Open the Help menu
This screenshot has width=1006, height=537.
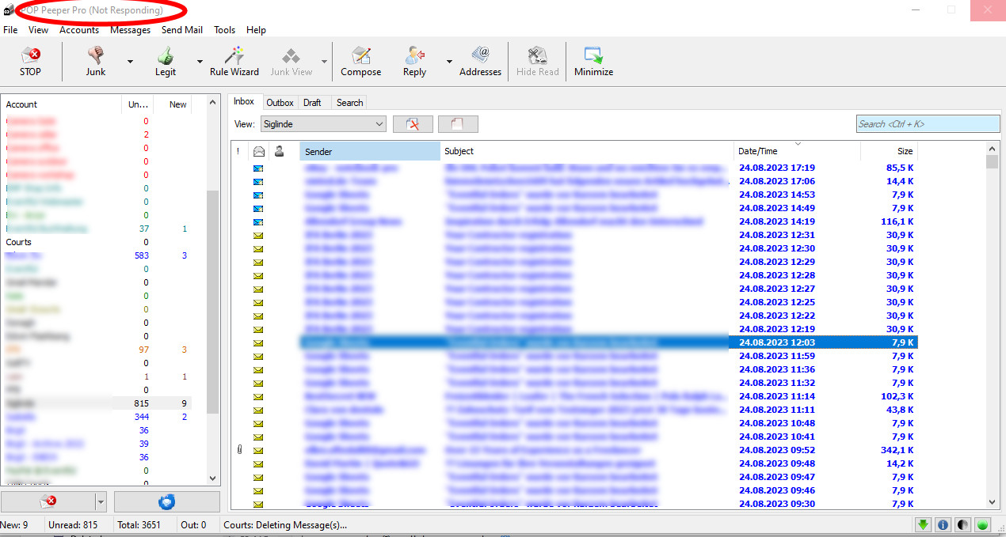256,30
